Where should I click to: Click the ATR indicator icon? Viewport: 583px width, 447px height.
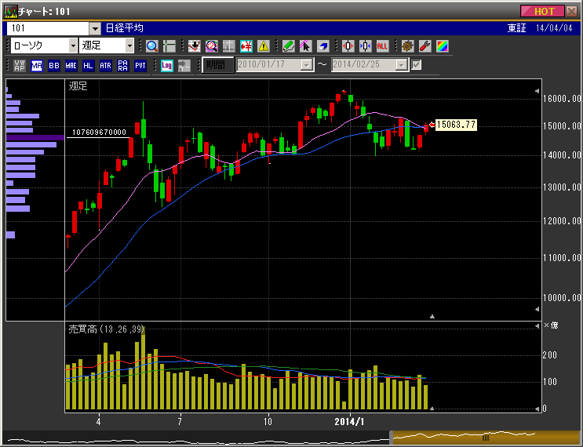coord(106,65)
